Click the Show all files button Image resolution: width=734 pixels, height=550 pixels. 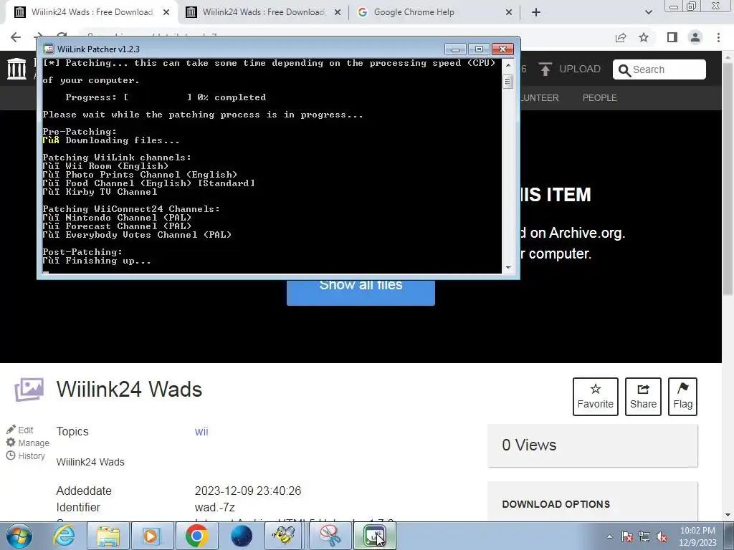pos(361,292)
